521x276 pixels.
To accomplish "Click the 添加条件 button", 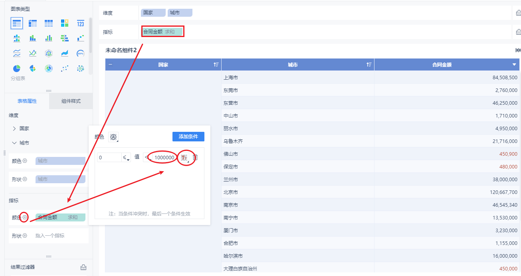I will (188, 137).
